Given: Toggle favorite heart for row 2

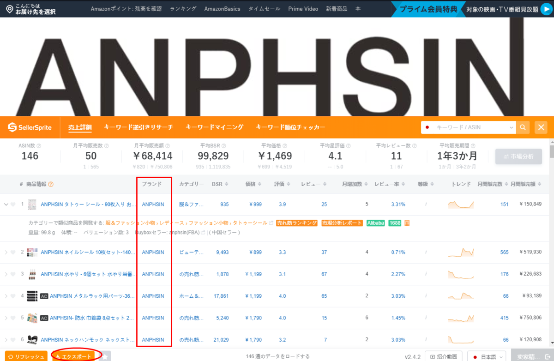Looking at the screenshot, I should click(x=13, y=252).
